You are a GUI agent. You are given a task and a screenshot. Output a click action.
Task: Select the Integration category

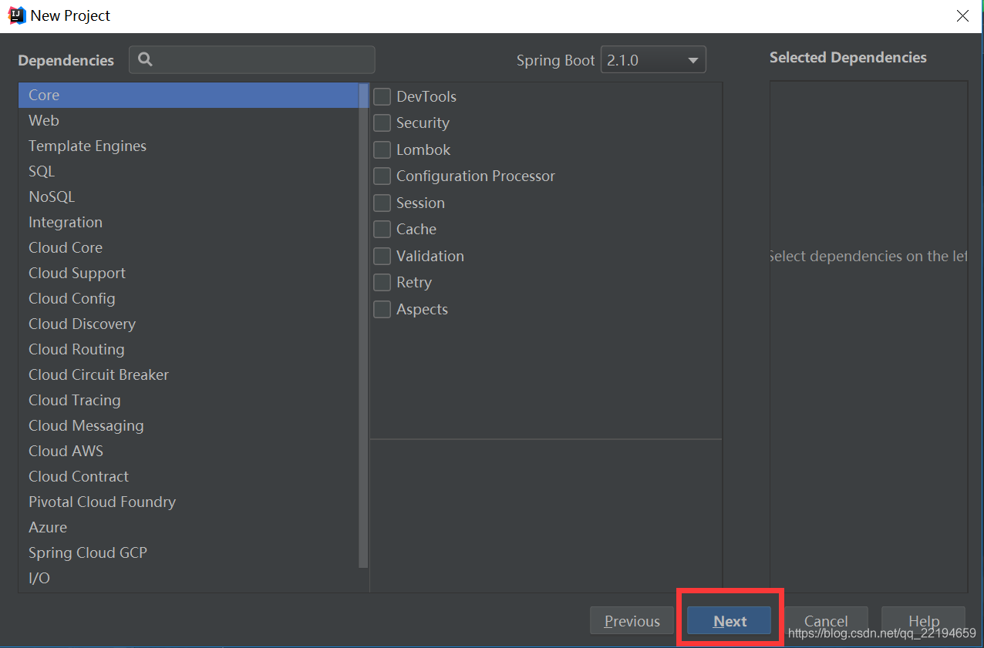click(x=189, y=222)
